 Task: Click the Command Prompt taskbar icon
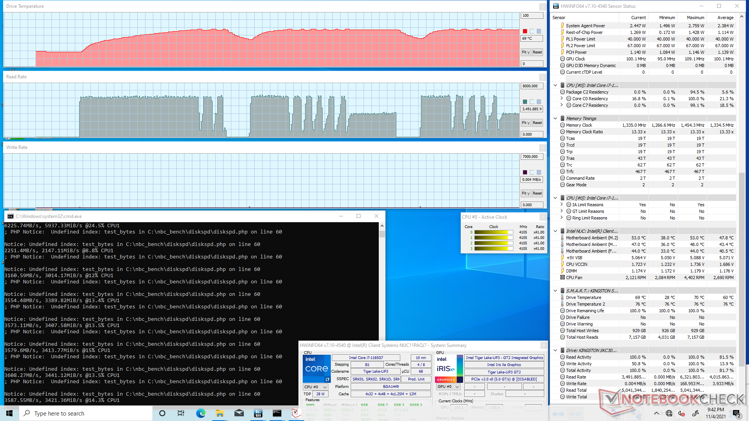click(x=277, y=413)
